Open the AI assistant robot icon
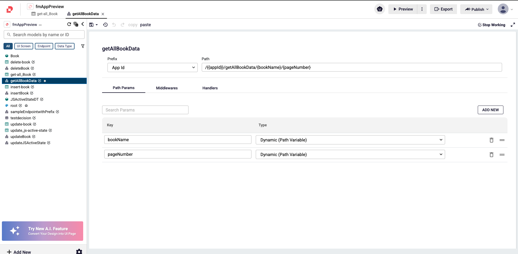518x254 pixels. click(x=379, y=9)
